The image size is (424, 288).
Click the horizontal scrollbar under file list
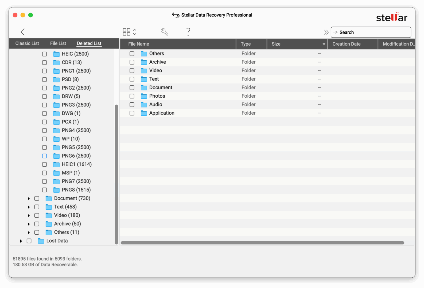[262, 243]
